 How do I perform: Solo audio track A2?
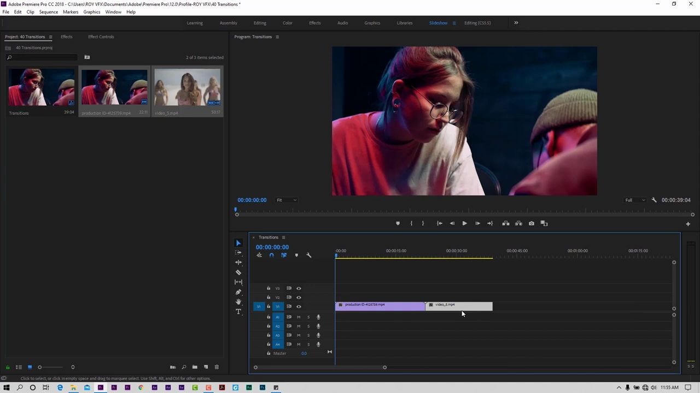tap(308, 326)
